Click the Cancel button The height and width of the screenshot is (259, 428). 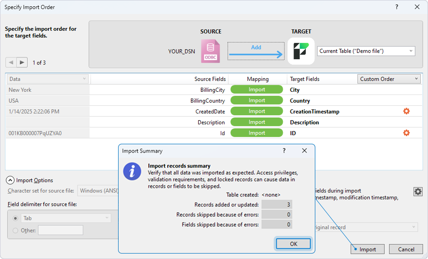coord(406,249)
